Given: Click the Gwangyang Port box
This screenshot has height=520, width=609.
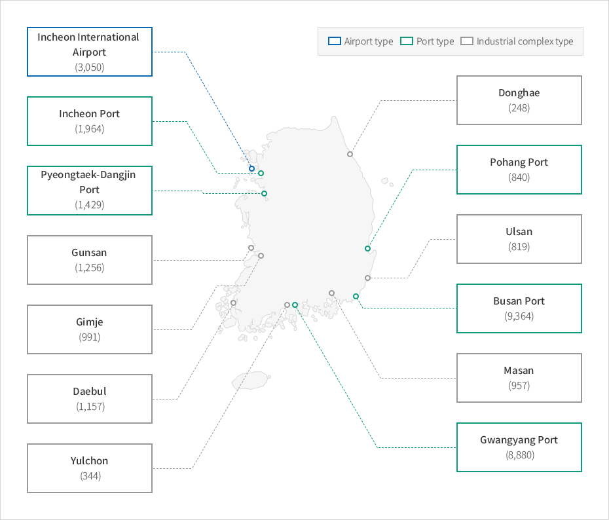Looking at the screenshot, I should [x=519, y=447].
